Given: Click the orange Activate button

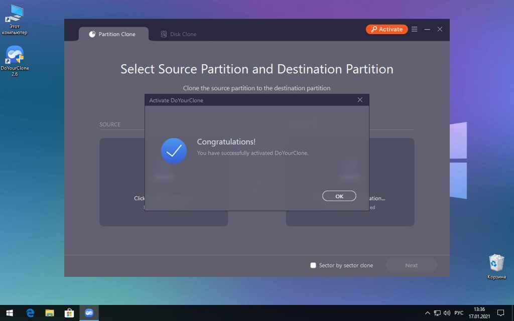Looking at the screenshot, I should pyautogui.click(x=387, y=29).
